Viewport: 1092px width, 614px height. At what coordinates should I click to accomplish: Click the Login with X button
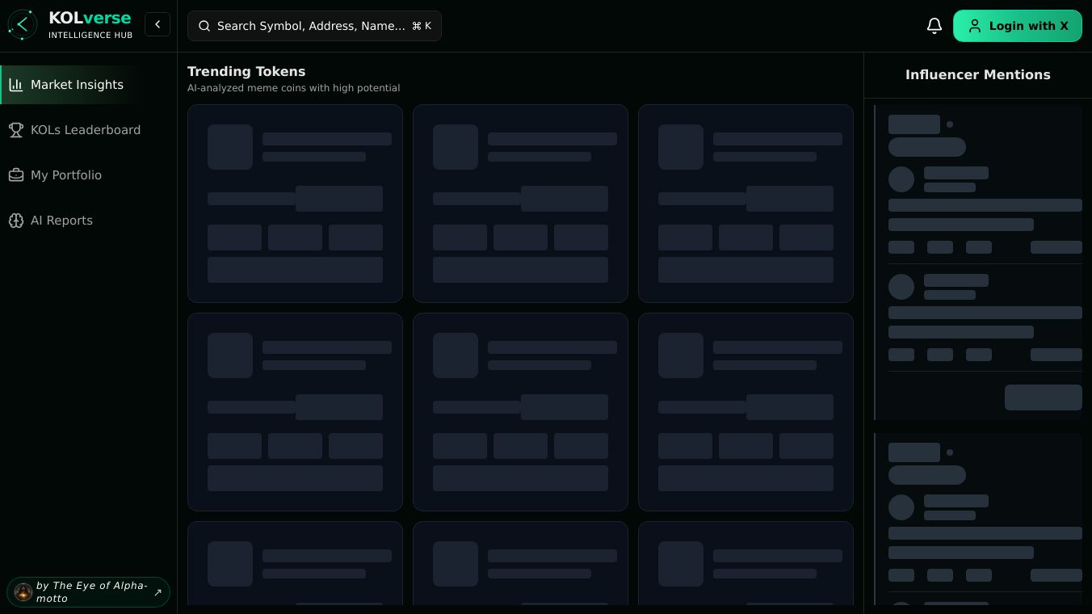(x=1018, y=26)
